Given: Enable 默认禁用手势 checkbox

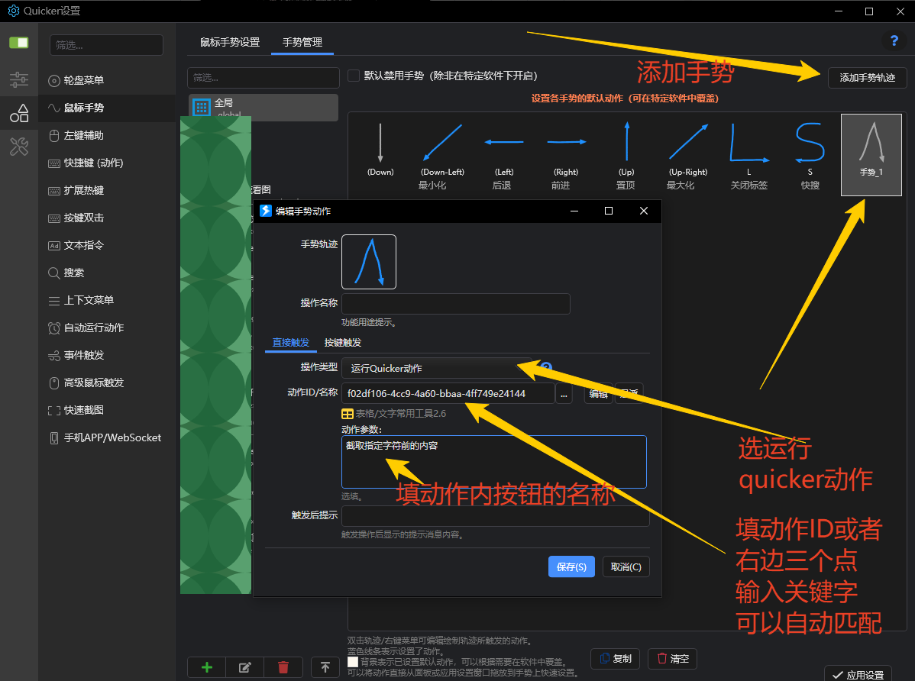Looking at the screenshot, I should 354,76.
